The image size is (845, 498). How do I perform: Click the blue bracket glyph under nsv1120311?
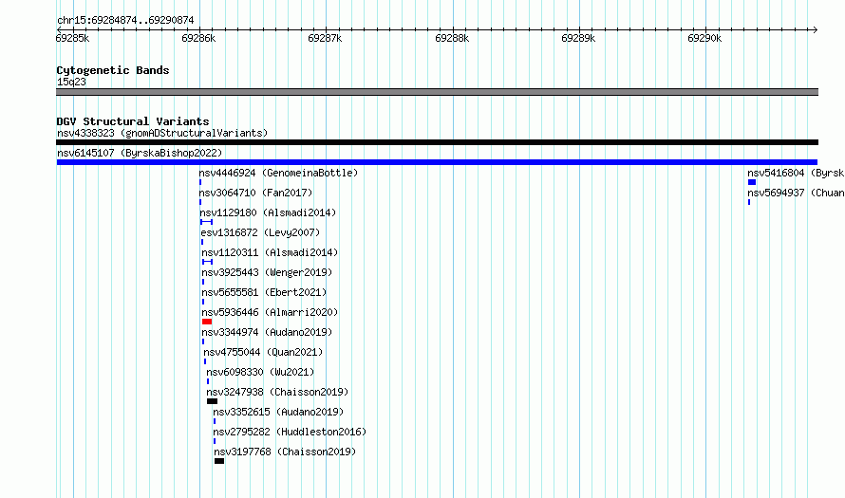click(208, 262)
